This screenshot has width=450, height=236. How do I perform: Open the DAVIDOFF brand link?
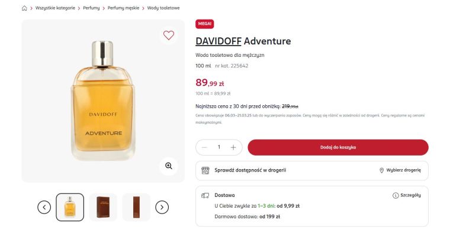pos(218,41)
